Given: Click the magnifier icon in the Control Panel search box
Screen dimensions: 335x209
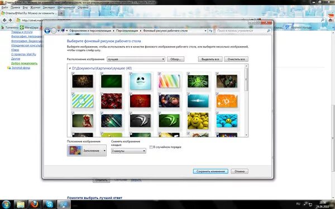Looking at the screenshot, I should pyautogui.click(x=269, y=31).
